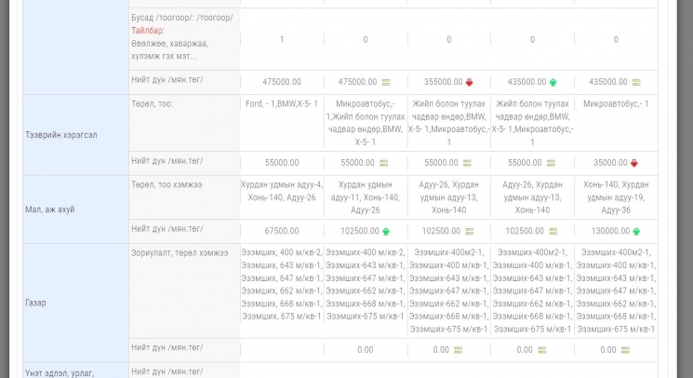
Task: Click the Хонь-140, Хурдан удмын адуу-19 cell
Action: [x=616, y=197]
